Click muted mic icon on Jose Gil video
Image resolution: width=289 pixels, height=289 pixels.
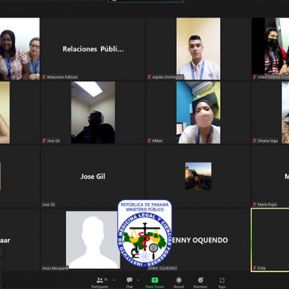[44, 140]
